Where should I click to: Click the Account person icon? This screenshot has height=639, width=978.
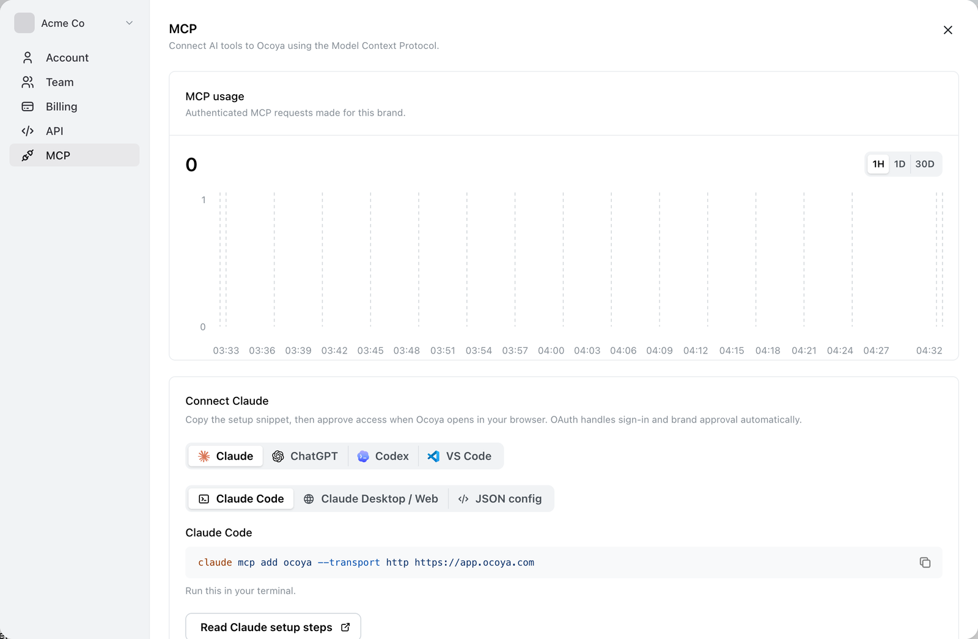pyautogui.click(x=28, y=57)
